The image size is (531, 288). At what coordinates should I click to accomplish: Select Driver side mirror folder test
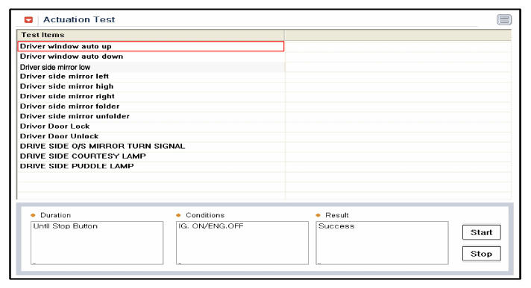[151, 106]
